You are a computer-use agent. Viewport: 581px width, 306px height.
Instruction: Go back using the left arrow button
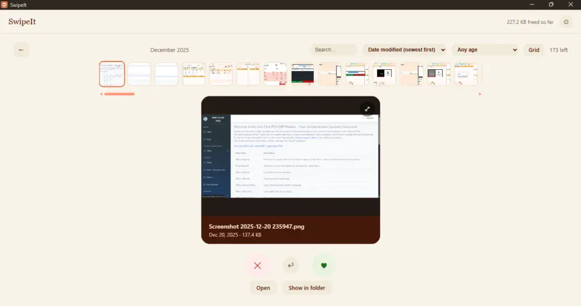tap(21, 50)
